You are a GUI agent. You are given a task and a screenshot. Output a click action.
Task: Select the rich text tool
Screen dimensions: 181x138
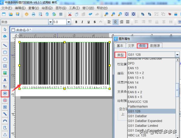(x=5, y=87)
